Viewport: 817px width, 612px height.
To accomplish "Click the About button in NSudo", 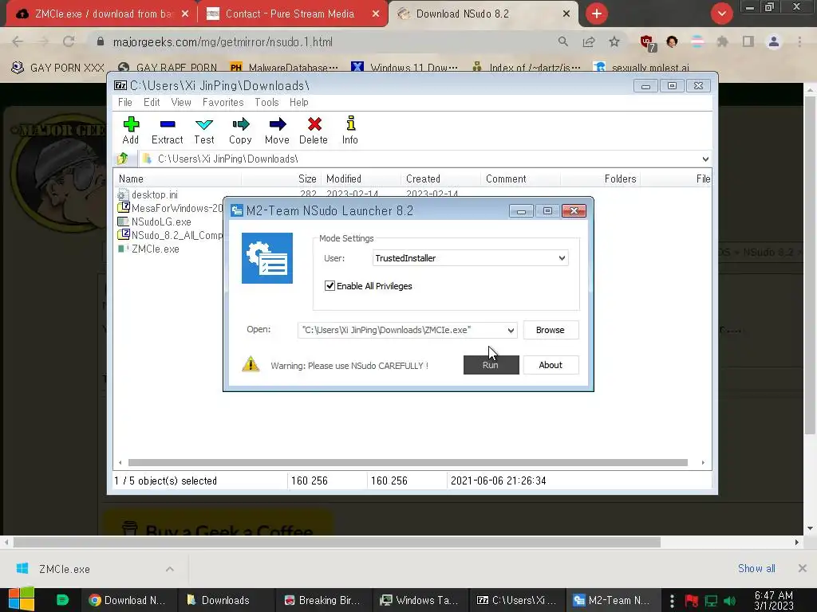I will pyautogui.click(x=551, y=365).
